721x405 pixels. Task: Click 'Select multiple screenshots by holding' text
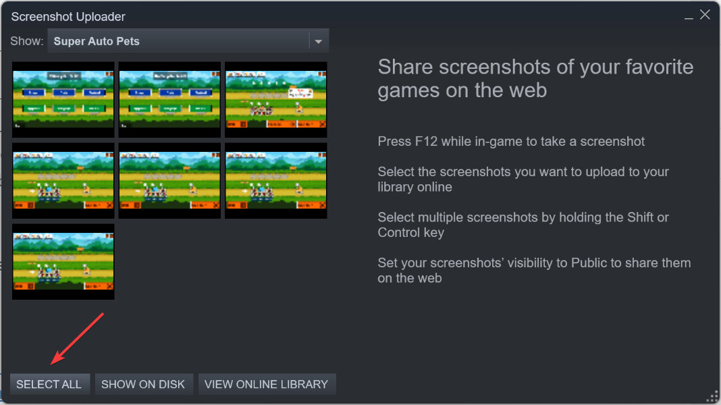(x=523, y=225)
